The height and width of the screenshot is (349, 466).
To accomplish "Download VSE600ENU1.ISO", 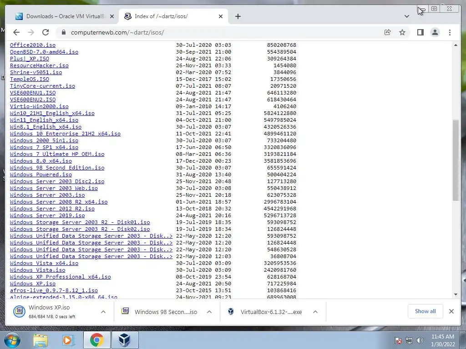I will coord(33,93).
